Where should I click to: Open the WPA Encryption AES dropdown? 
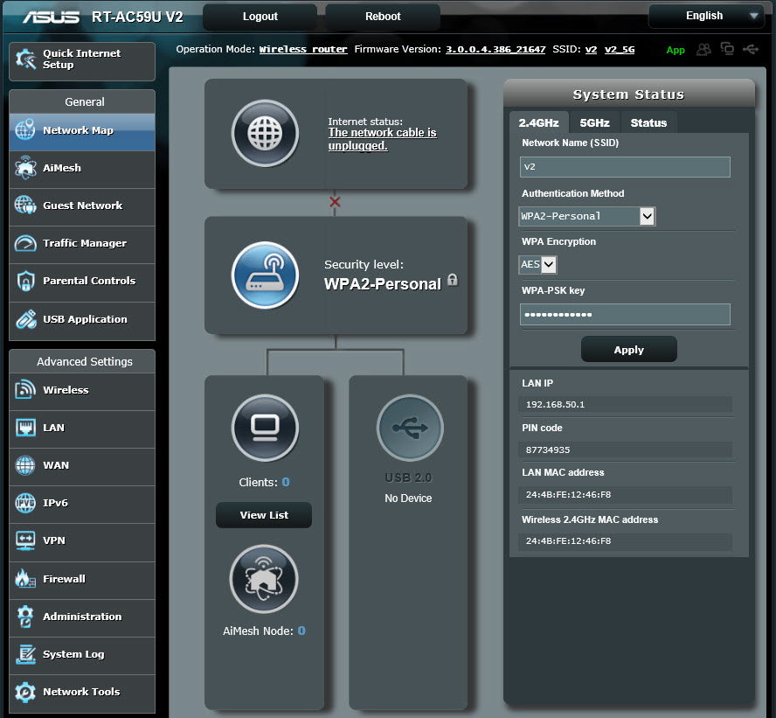(537, 264)
